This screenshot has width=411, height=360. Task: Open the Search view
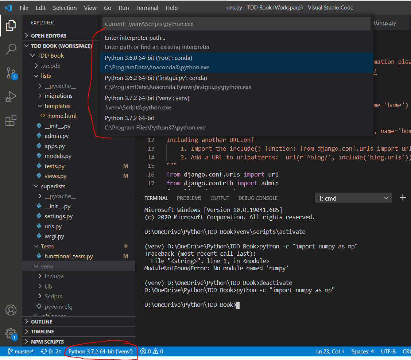coord(11,49)
